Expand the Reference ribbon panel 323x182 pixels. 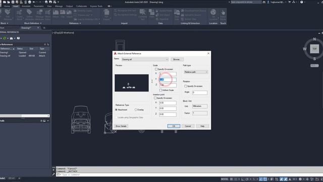(x=75, y=23)
